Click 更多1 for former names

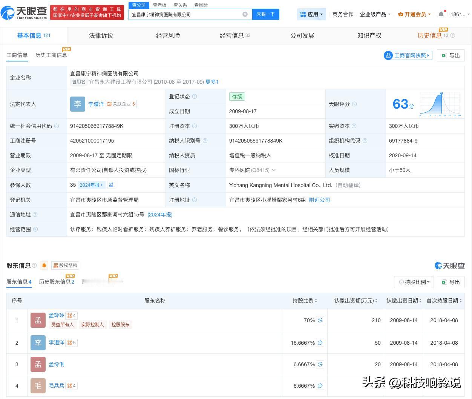tap(212, 82)
